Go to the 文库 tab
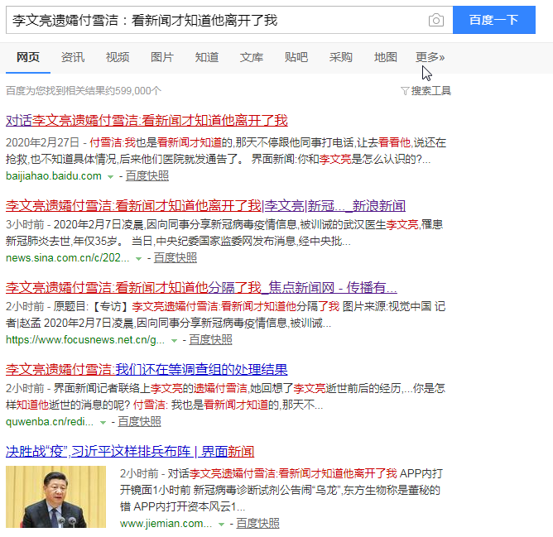This screenshot has height=537, width=553. click(x=252, y=57)
